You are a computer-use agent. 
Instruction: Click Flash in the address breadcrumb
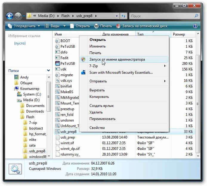coord(65,16)
